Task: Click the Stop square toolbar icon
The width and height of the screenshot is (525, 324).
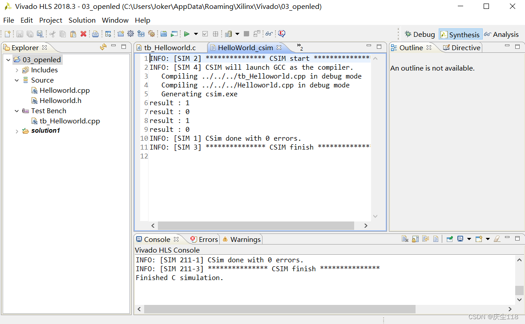Action: click(246, 34)
